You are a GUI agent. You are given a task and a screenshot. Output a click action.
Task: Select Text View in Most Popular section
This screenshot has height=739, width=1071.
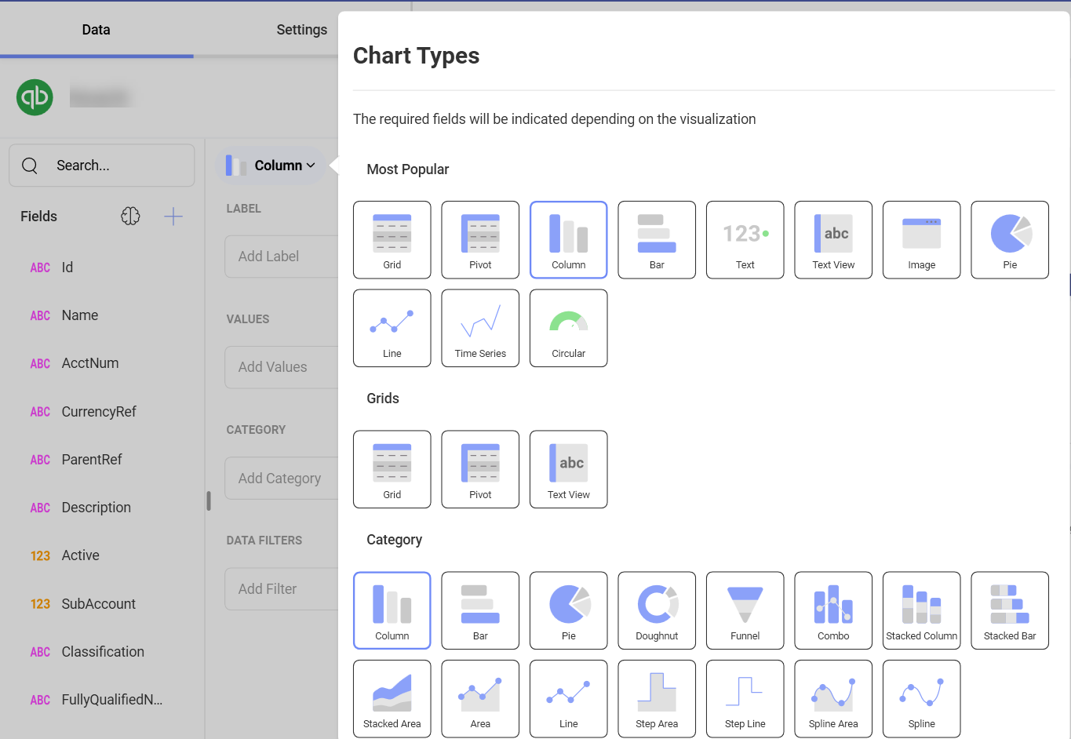[833, 240]
